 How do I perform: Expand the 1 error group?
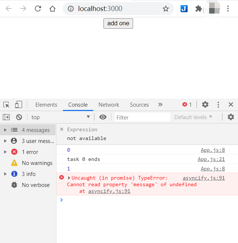(x=5, y=152)
